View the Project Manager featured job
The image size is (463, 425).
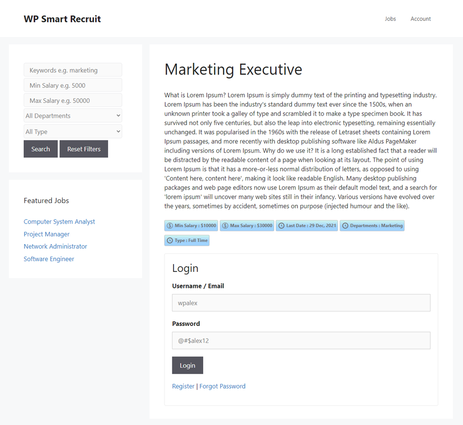click(x=46, y=234)
